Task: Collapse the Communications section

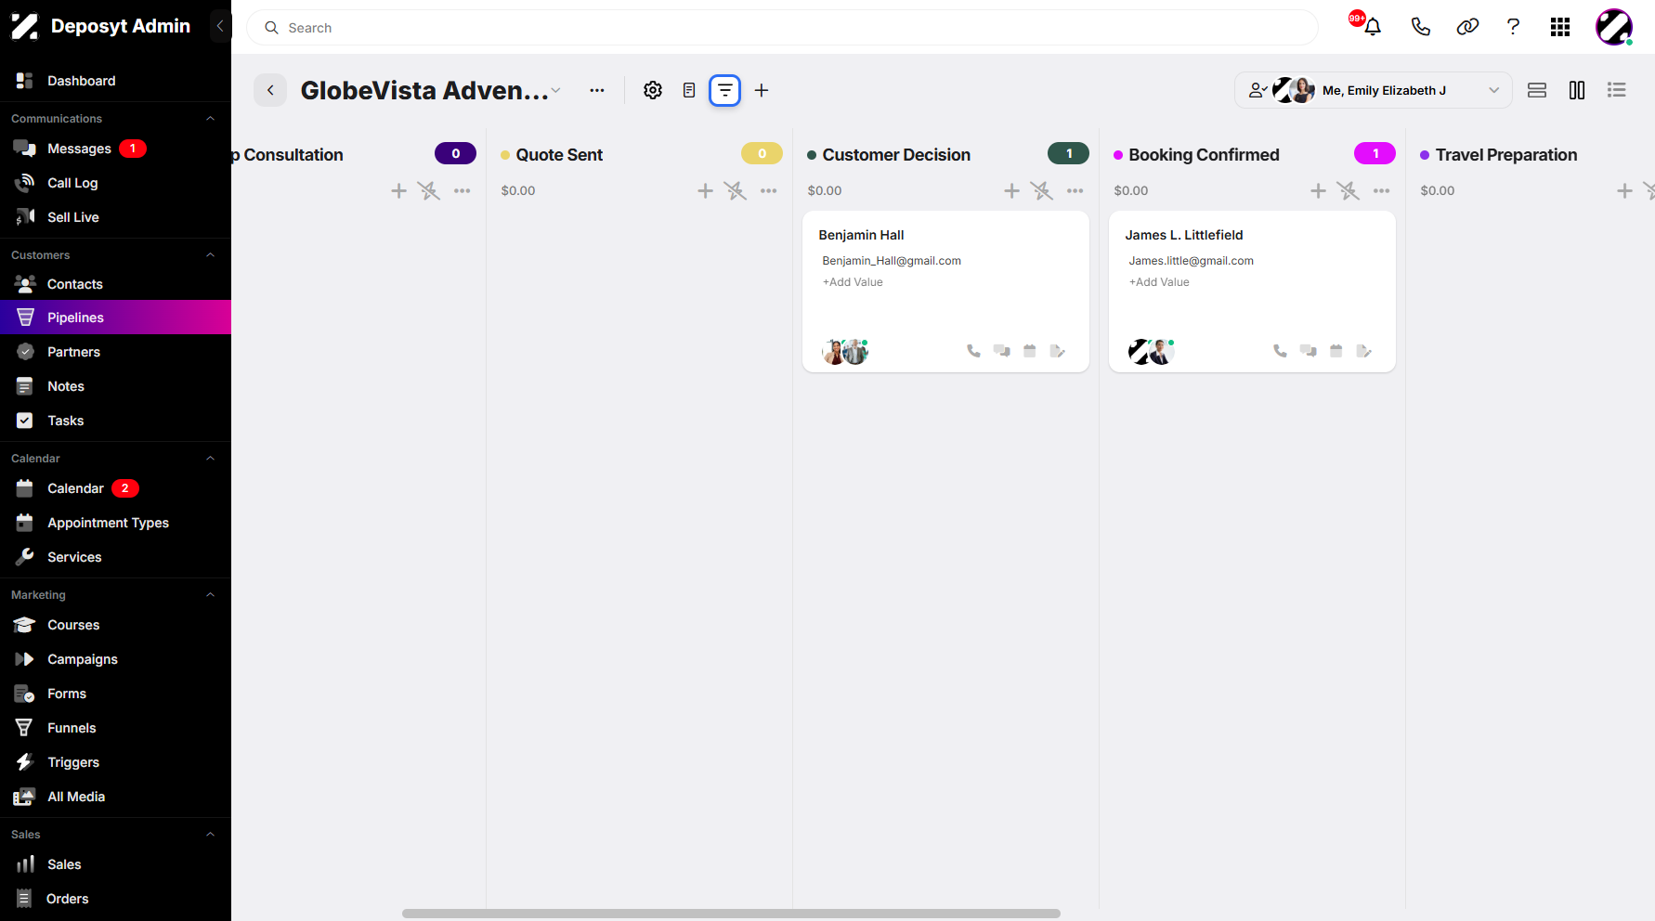Action: tap(210, 119)
